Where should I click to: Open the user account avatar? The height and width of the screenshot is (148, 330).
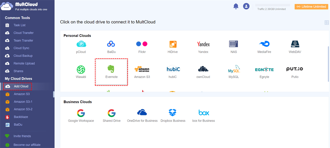(x=246, y=6)
